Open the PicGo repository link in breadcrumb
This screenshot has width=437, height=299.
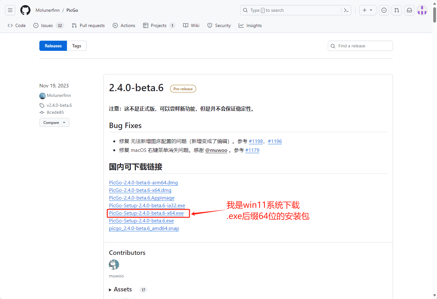72,10
